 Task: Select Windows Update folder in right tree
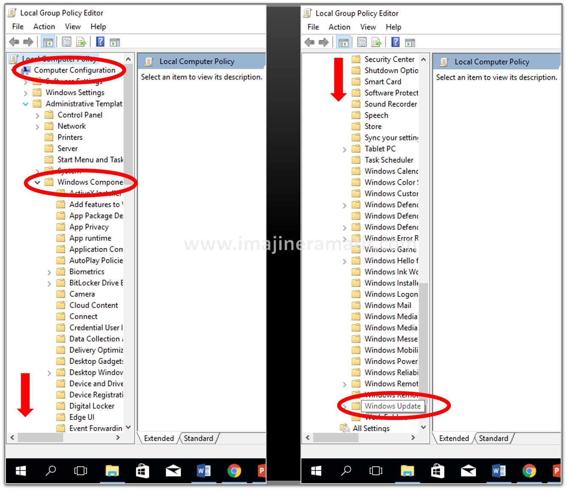coord(392,406)
